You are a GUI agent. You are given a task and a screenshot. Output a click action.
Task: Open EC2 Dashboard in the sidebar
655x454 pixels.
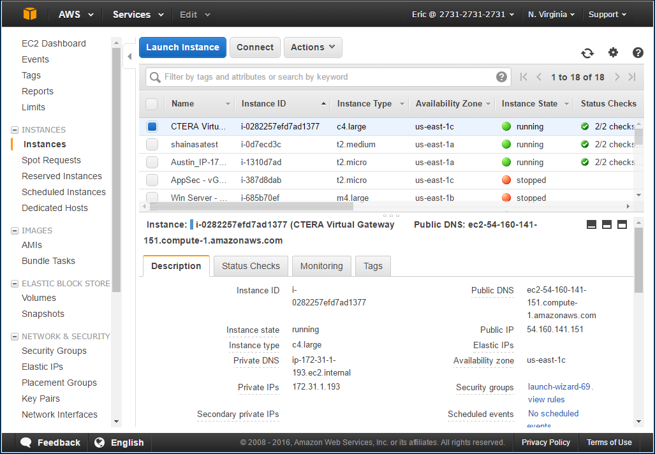click(x=54, y=43)
